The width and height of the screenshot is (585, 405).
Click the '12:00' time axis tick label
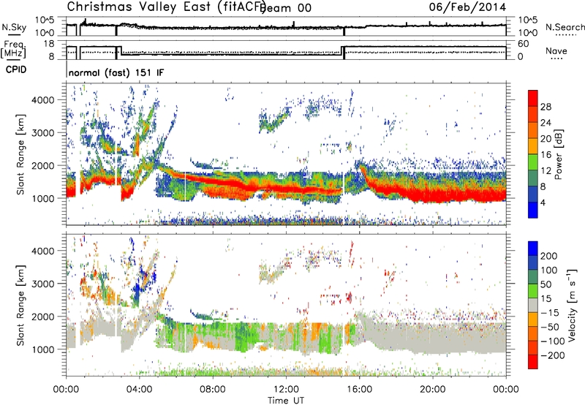click(x=286, y=390)
